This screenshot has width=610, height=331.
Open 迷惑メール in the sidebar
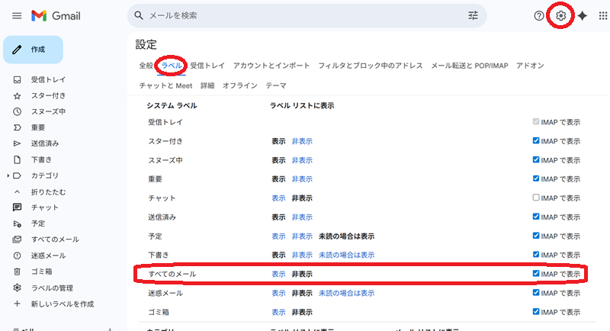(48, 255)
